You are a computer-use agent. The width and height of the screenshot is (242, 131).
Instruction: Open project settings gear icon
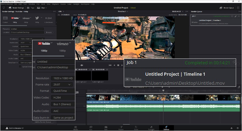238,128
